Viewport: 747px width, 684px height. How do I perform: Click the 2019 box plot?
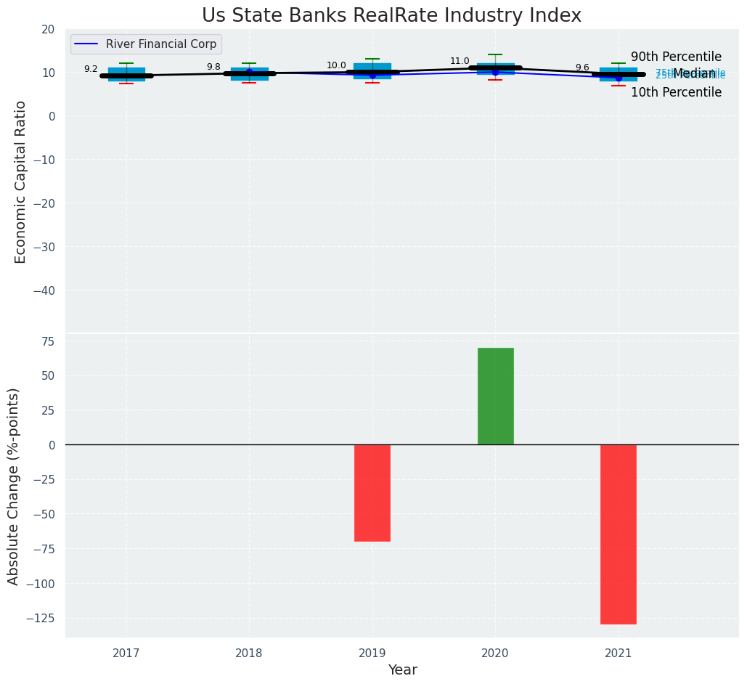click(x=372, y=71)
